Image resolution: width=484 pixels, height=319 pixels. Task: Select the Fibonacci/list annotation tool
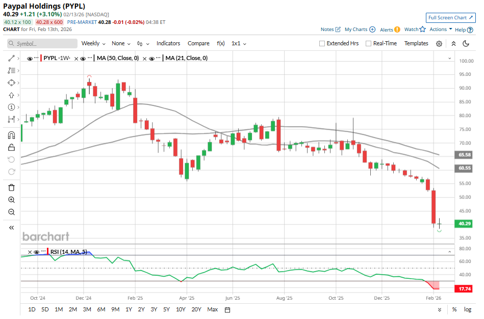click(11, 71)
